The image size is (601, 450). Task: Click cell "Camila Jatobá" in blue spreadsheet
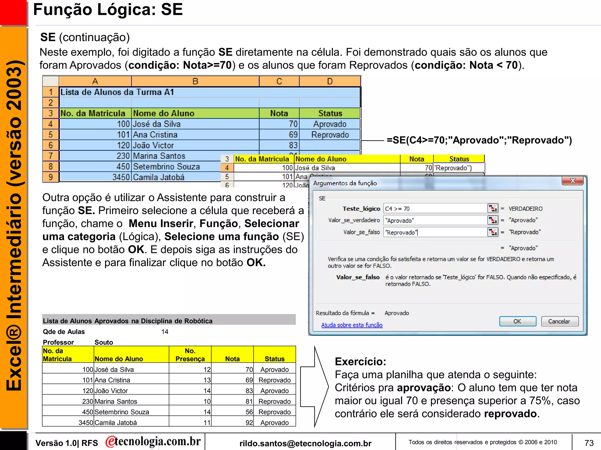click(176, 177)
